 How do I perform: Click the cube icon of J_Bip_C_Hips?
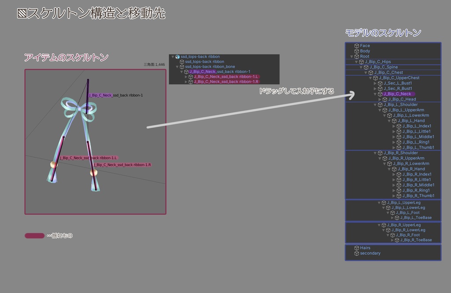click(x=362, y=62)
